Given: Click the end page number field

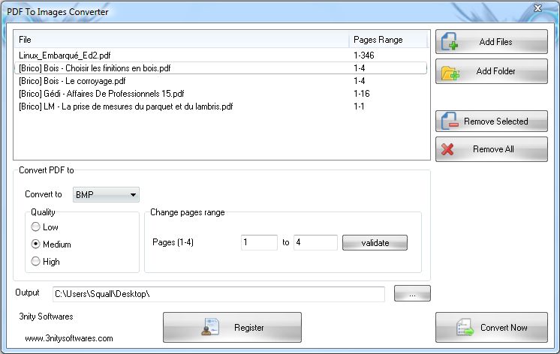Looking at the screenshot, I should click(x=315, y=243).
